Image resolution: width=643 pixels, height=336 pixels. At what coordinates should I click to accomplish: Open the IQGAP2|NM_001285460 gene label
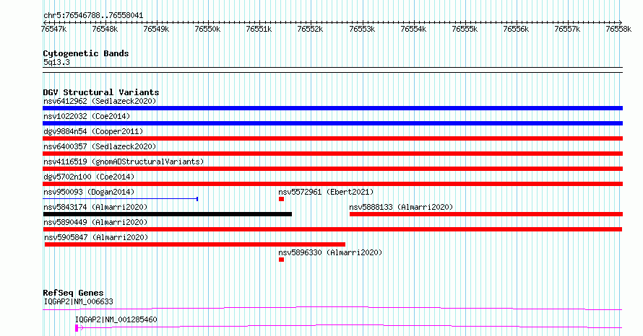point(116,319)
